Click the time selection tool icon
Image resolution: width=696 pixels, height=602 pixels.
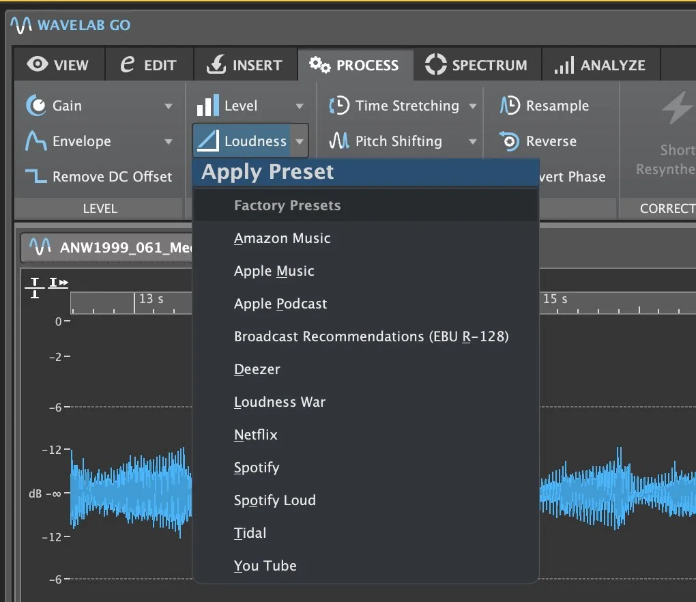click(35, 287)
